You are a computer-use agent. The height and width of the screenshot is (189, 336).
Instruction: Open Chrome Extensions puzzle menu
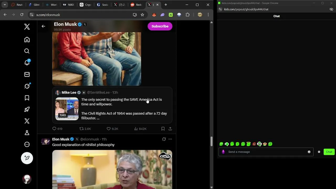(187, 15)
